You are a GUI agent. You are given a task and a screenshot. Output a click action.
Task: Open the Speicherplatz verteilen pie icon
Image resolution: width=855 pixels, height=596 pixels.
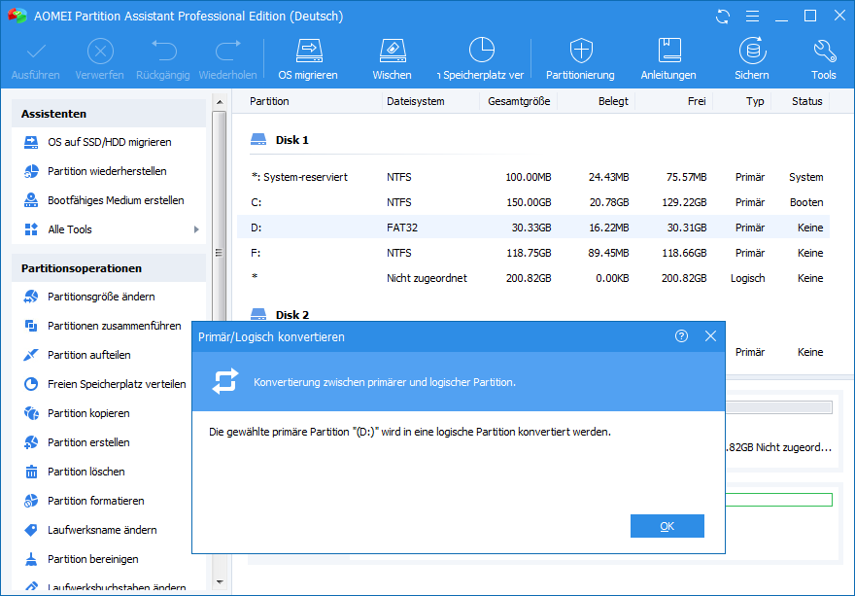coord(482,51)
